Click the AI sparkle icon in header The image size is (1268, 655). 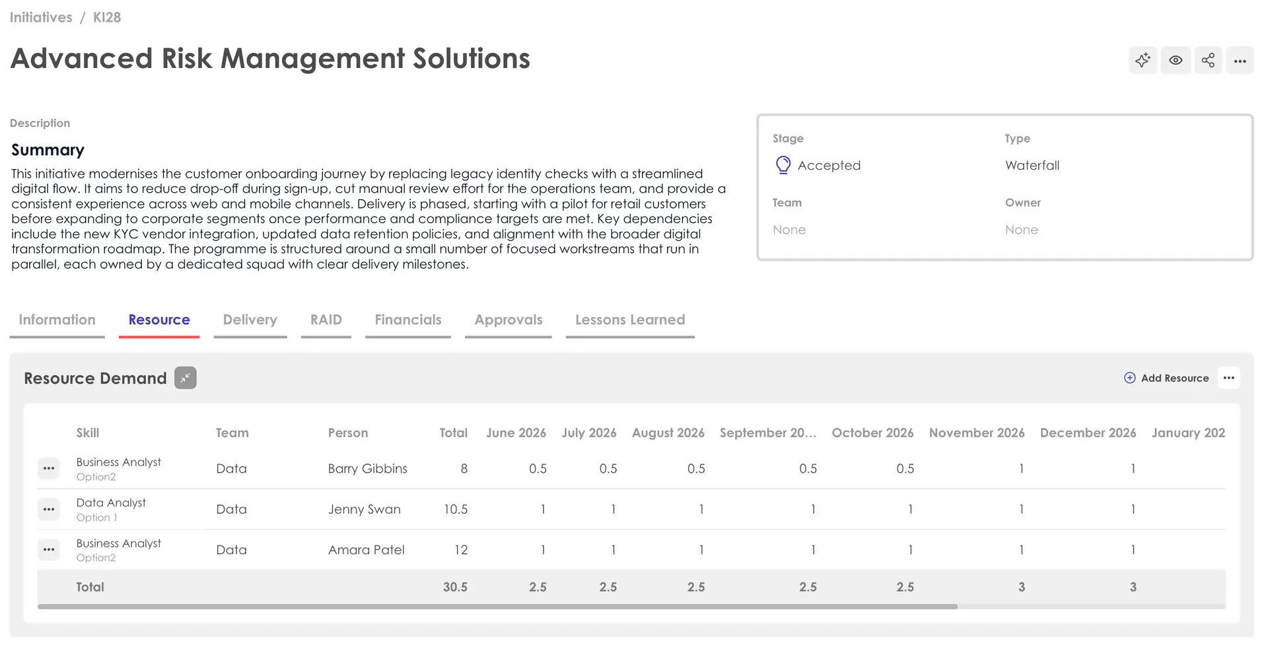pyautogui.click(x=1143, y=60)
